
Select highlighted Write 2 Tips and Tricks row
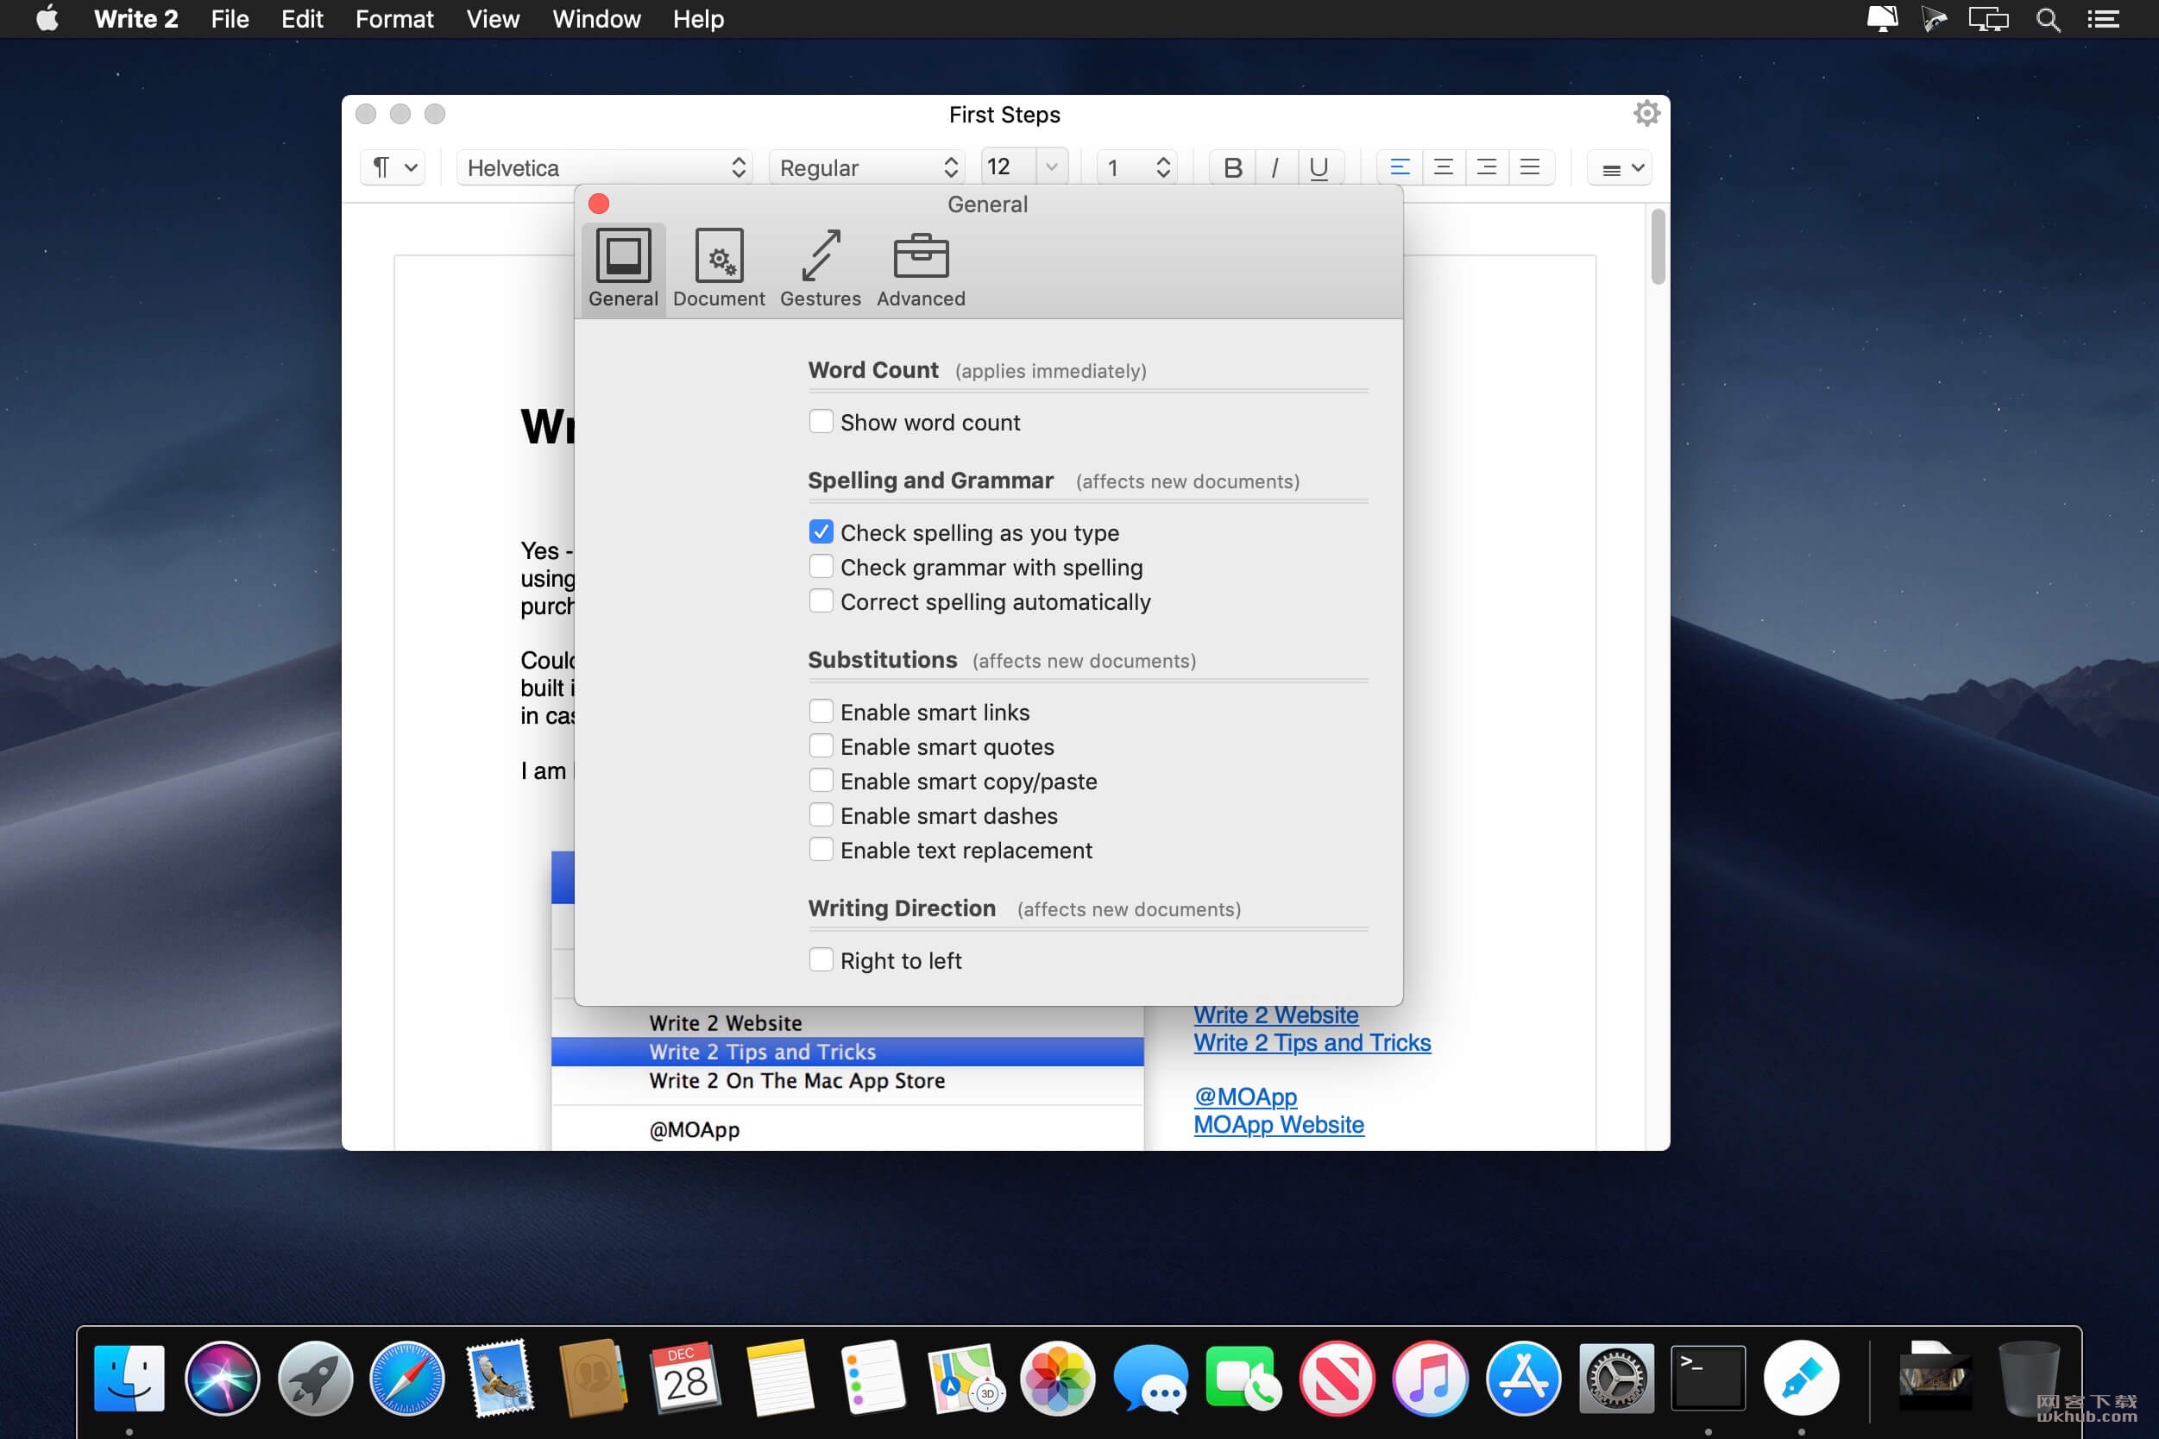coord(847,1052)
